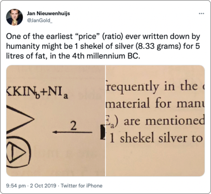Click the arrow labeled 2 in left photo

[73, 129]
